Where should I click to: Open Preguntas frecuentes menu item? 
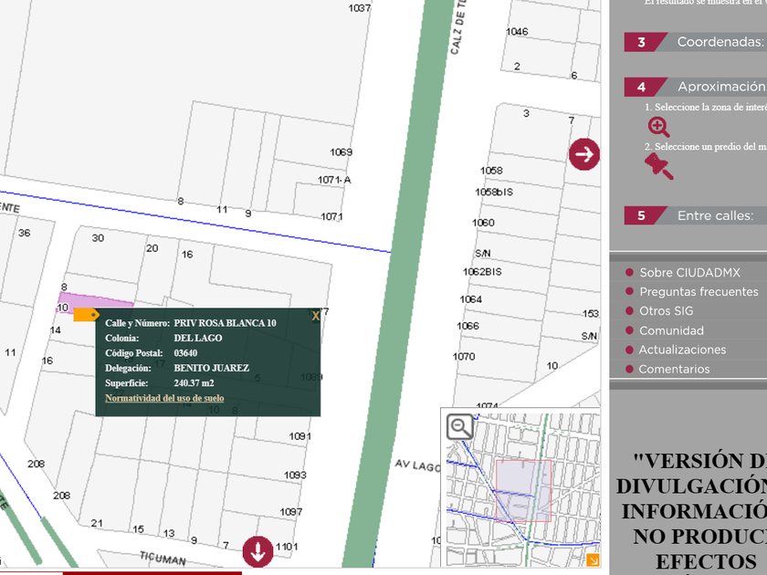[699, 292]
